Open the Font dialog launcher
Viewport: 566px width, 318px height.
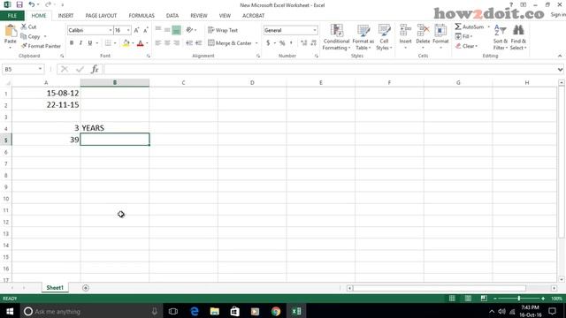pyautogui.click(x=149, y=56)
